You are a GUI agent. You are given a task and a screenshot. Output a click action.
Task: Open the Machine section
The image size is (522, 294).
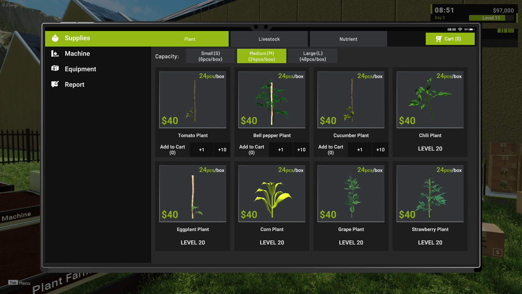click(x=98, y=54)
